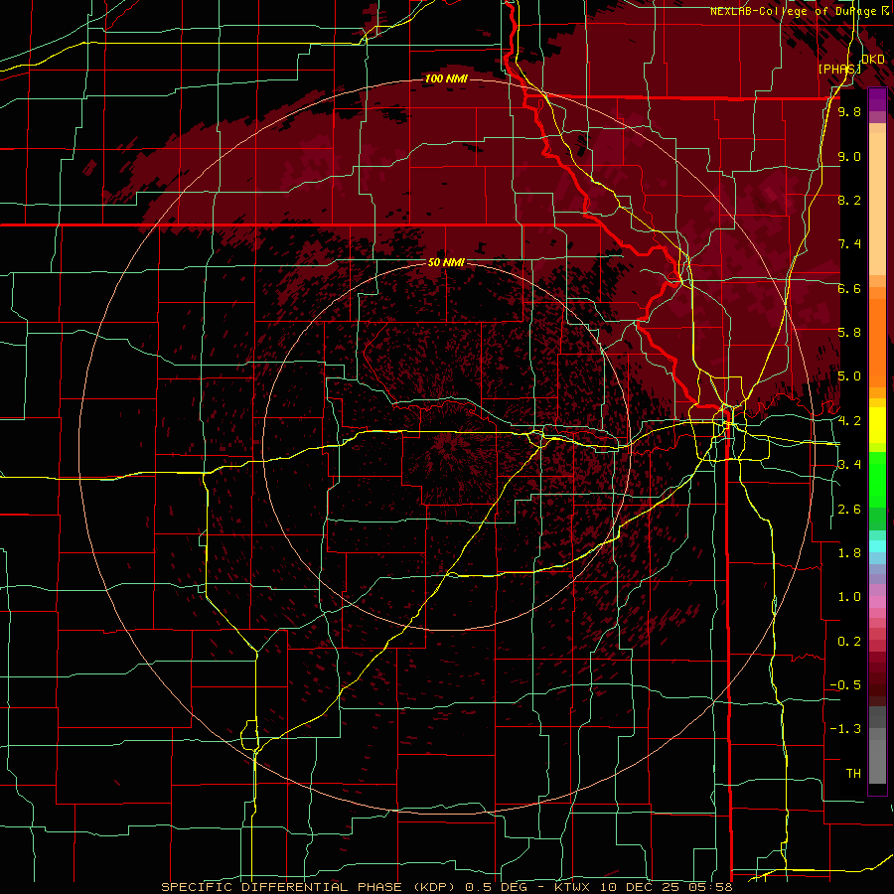Click the 3.4 scale value
Image resolution: width=894 pixels, height=894 pixels.
pos(849,465)
